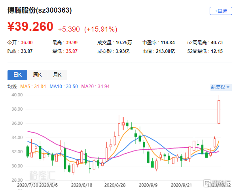Click the 2020/8/6 date axis label
The image size is (233, 190).
tap(48, 185)
